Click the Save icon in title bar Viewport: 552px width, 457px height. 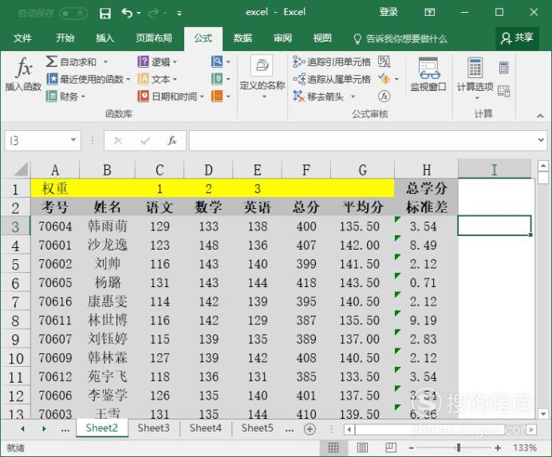105,14
